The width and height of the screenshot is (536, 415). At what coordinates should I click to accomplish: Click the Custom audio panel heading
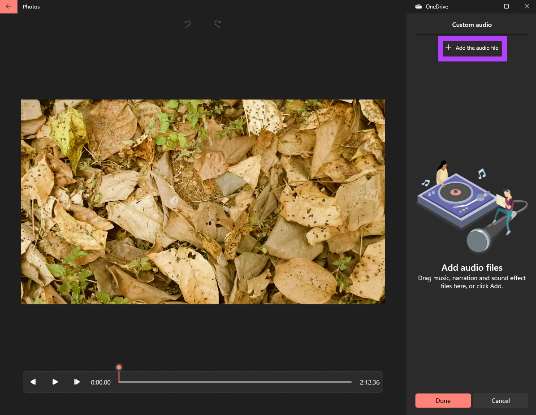[x=471, y=25]
